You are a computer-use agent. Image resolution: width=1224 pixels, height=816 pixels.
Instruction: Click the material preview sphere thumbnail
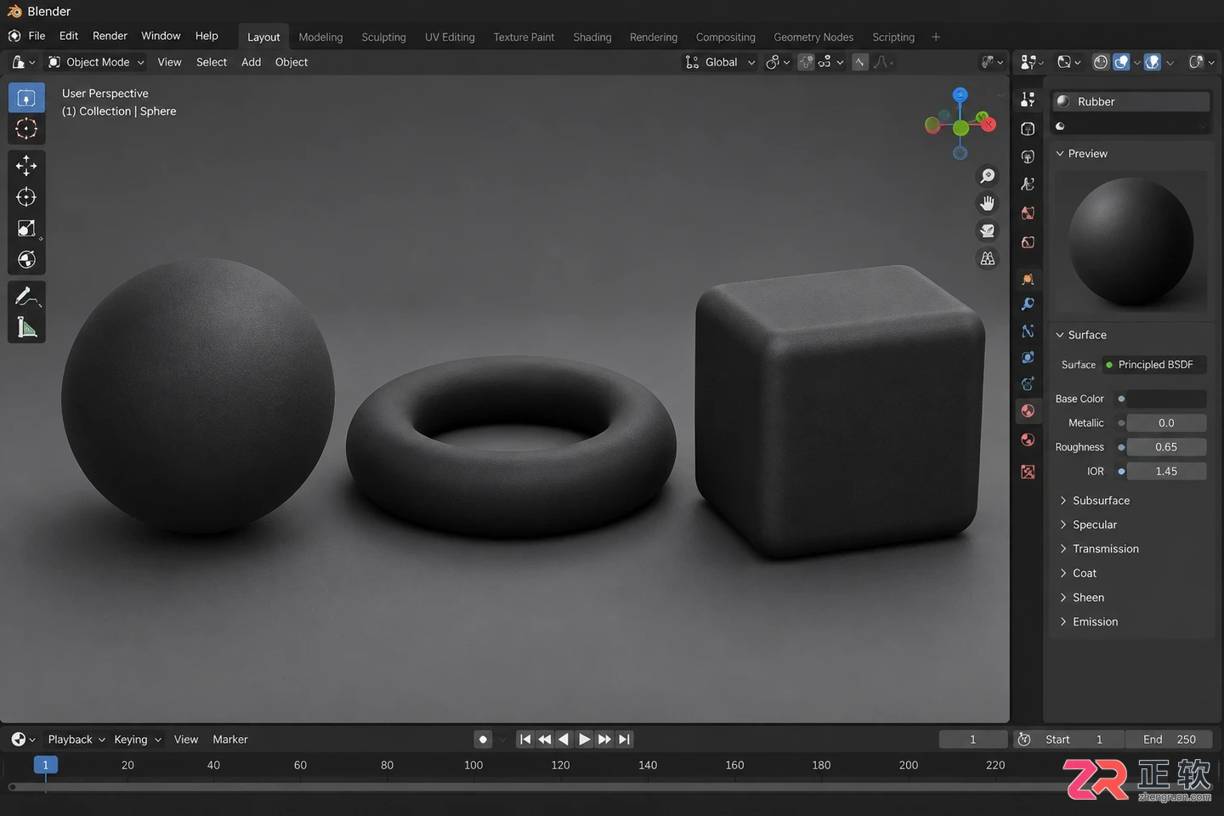tap(1130, 242)
